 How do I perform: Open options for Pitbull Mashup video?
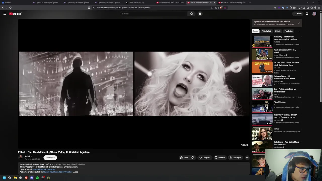tap(301, 102)
